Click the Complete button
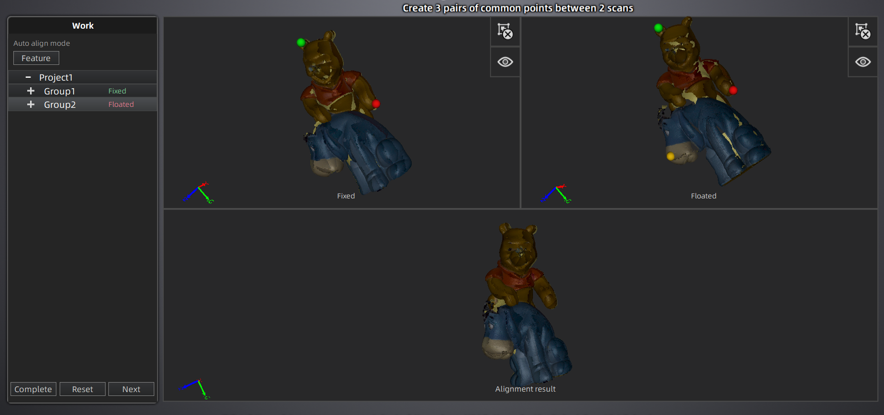Image resolution: width=884 pixels, height=415 pixels. pyautogui.click(x=33, y=389)
